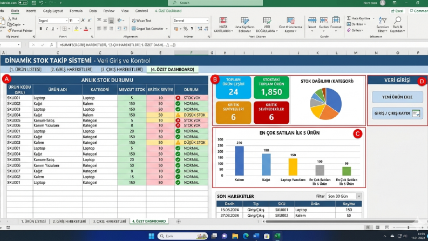Switch to 1. ÜRÜN LİSTESİ sheet tab
The width and height of the screenshot is (428, 241).
33,222
